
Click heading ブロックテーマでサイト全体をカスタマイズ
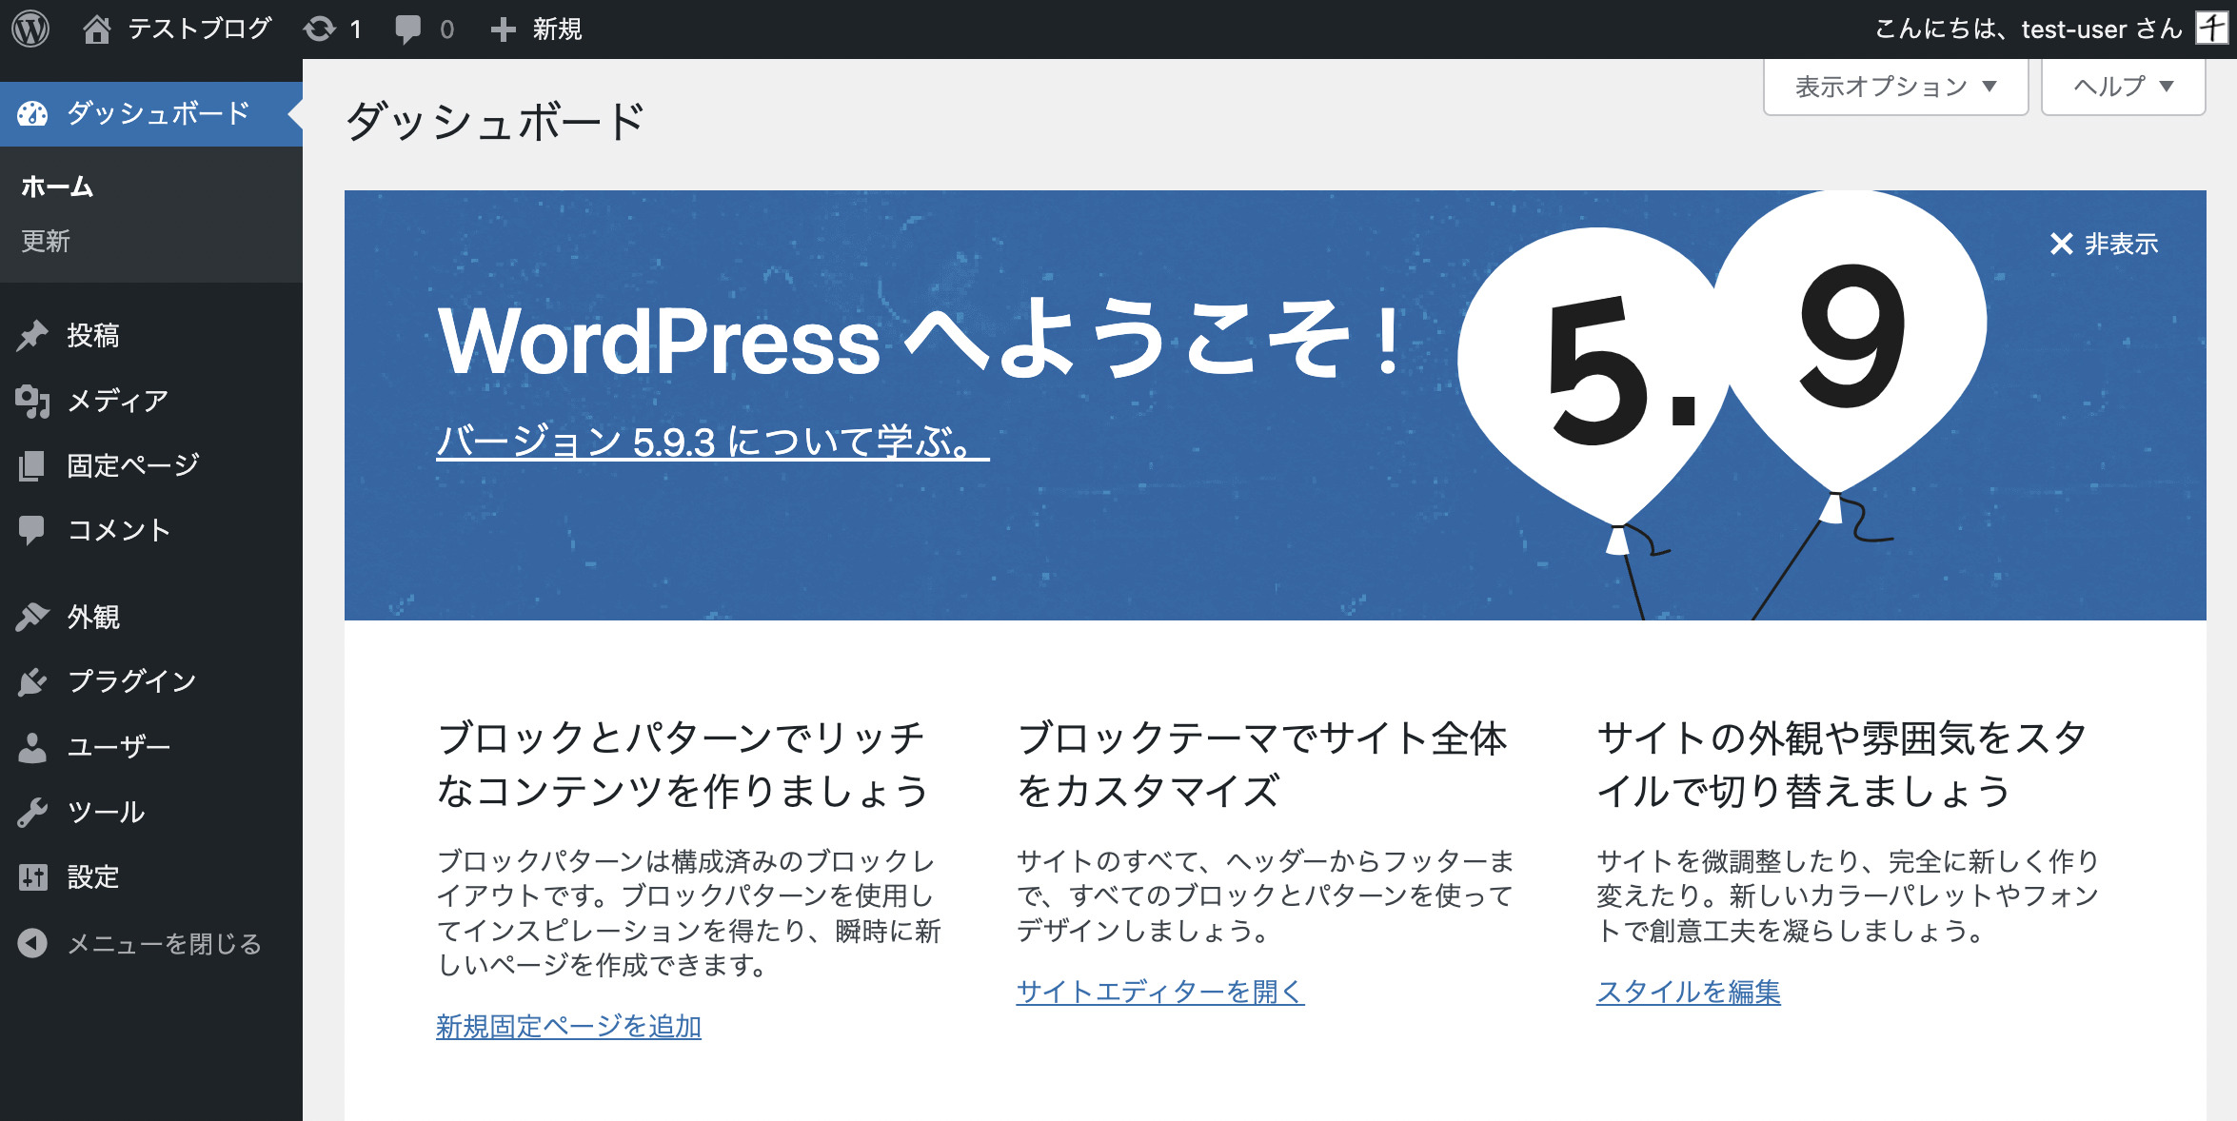point(1262,764)
